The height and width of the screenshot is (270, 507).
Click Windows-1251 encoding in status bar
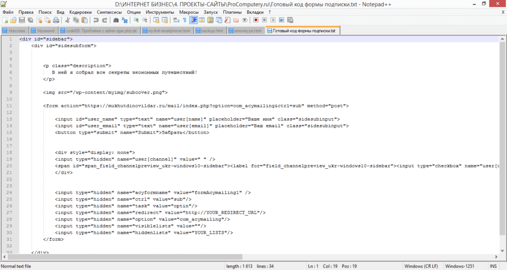tap(461, 266)
